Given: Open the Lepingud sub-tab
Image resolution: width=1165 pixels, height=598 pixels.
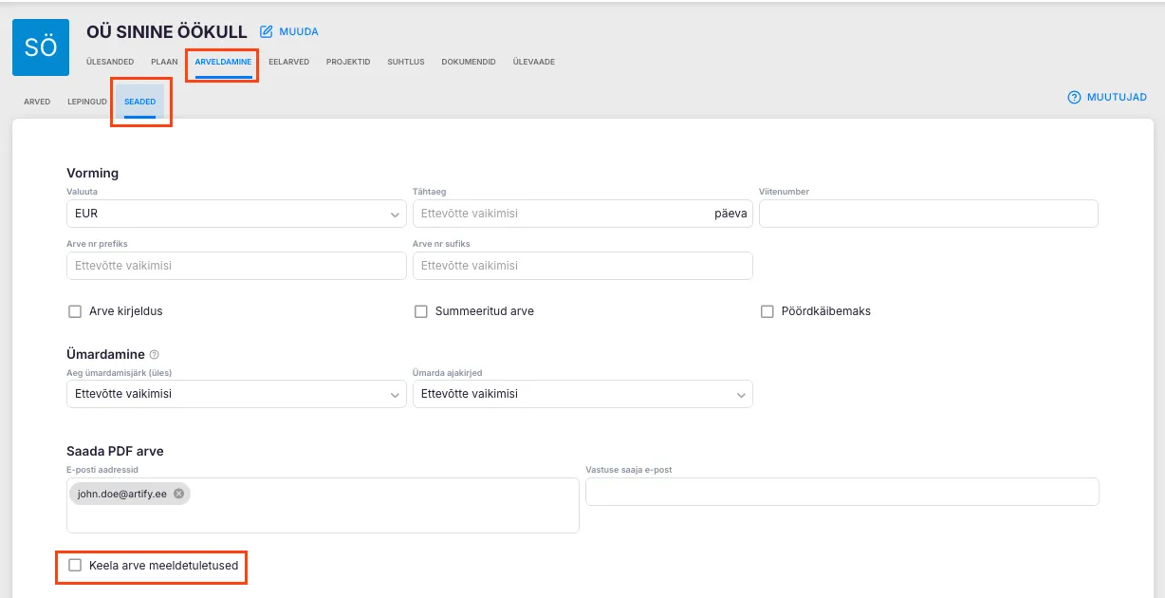Looking at the screenshot, I should (87, 102).
